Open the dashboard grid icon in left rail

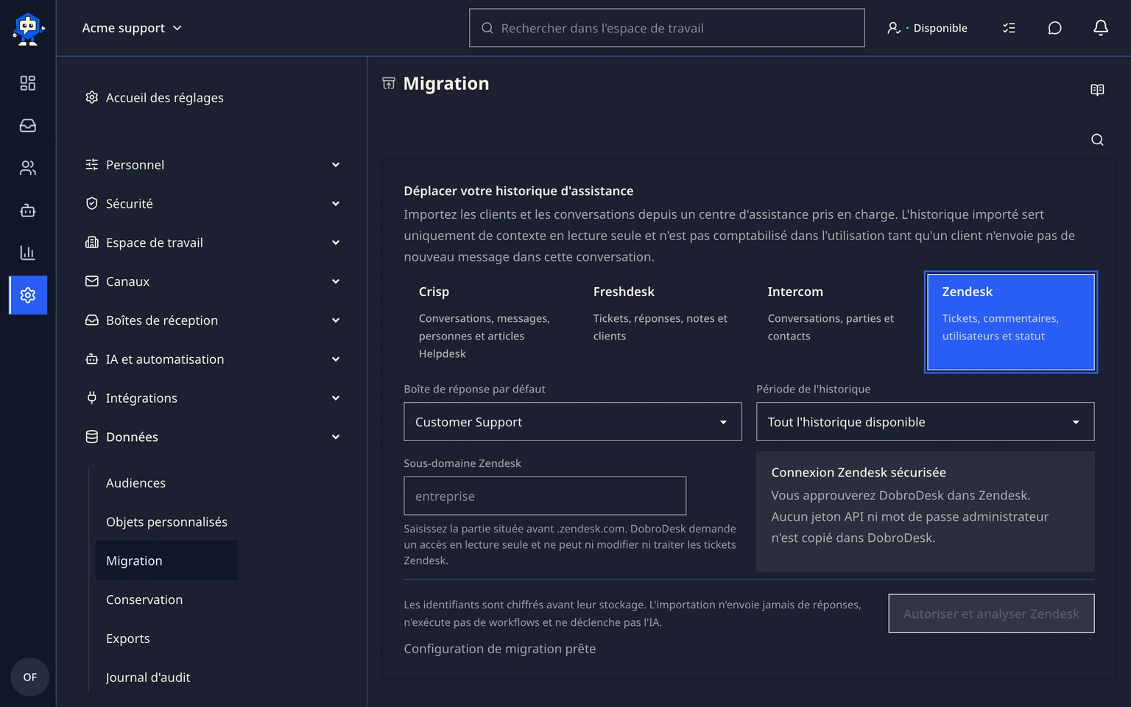(x=28, y=83)
